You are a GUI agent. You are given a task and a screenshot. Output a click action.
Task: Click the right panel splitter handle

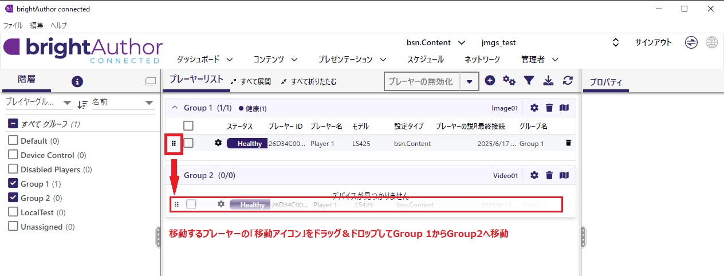583,237
